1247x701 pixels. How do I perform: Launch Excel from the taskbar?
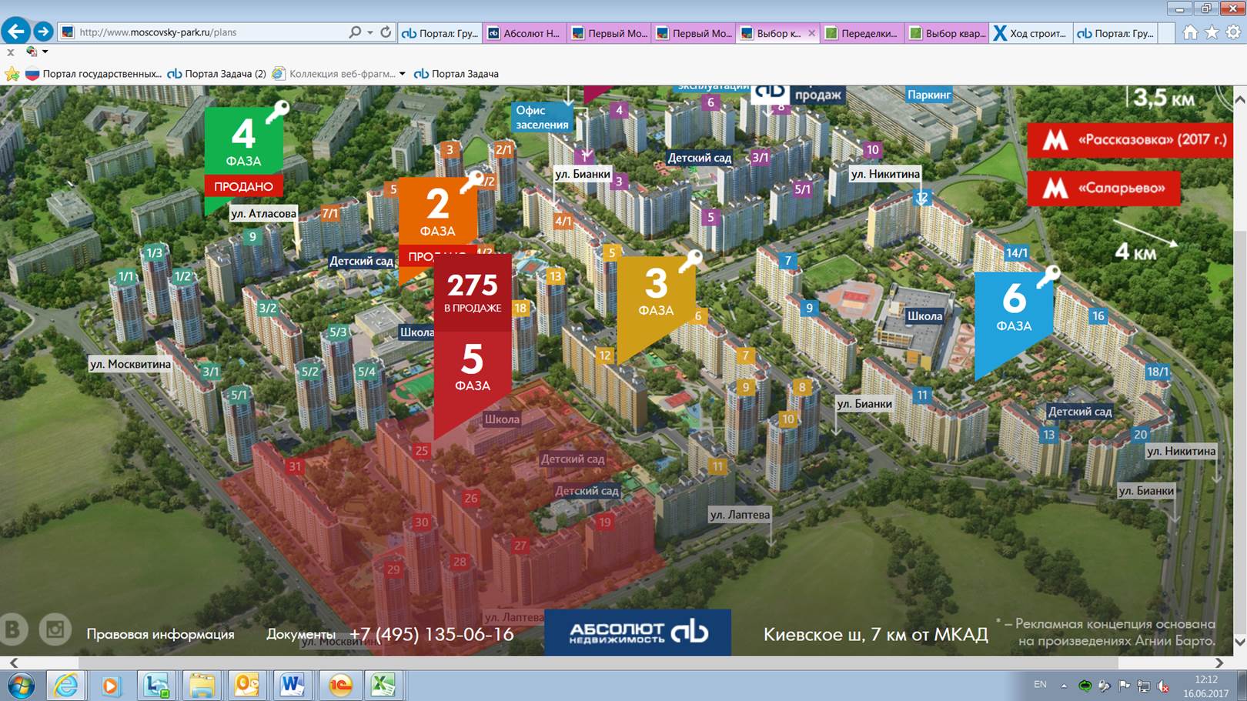[x=383, y=684]
